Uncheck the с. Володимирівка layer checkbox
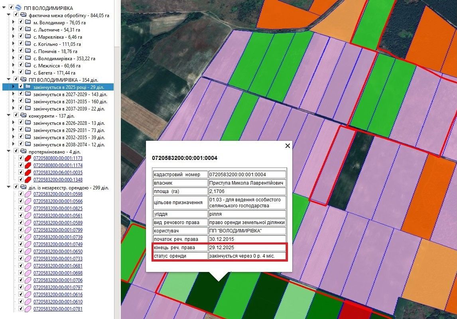The image size is (457, 319). click(20, 59)
